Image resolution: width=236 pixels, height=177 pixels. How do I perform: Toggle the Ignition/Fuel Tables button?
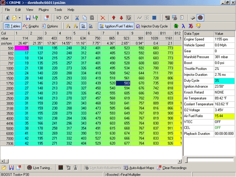coord(116,26)
